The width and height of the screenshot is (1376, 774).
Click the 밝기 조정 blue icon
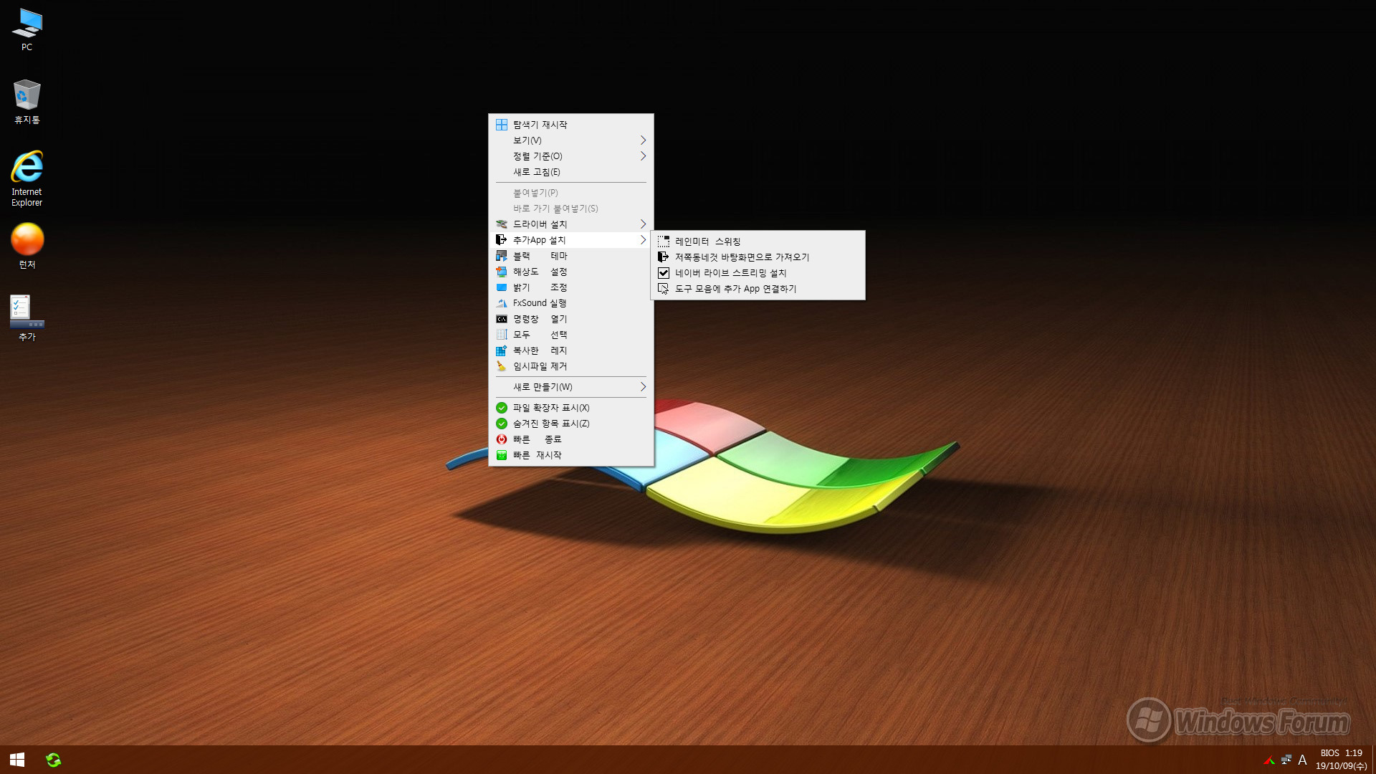tap(502, 287)
